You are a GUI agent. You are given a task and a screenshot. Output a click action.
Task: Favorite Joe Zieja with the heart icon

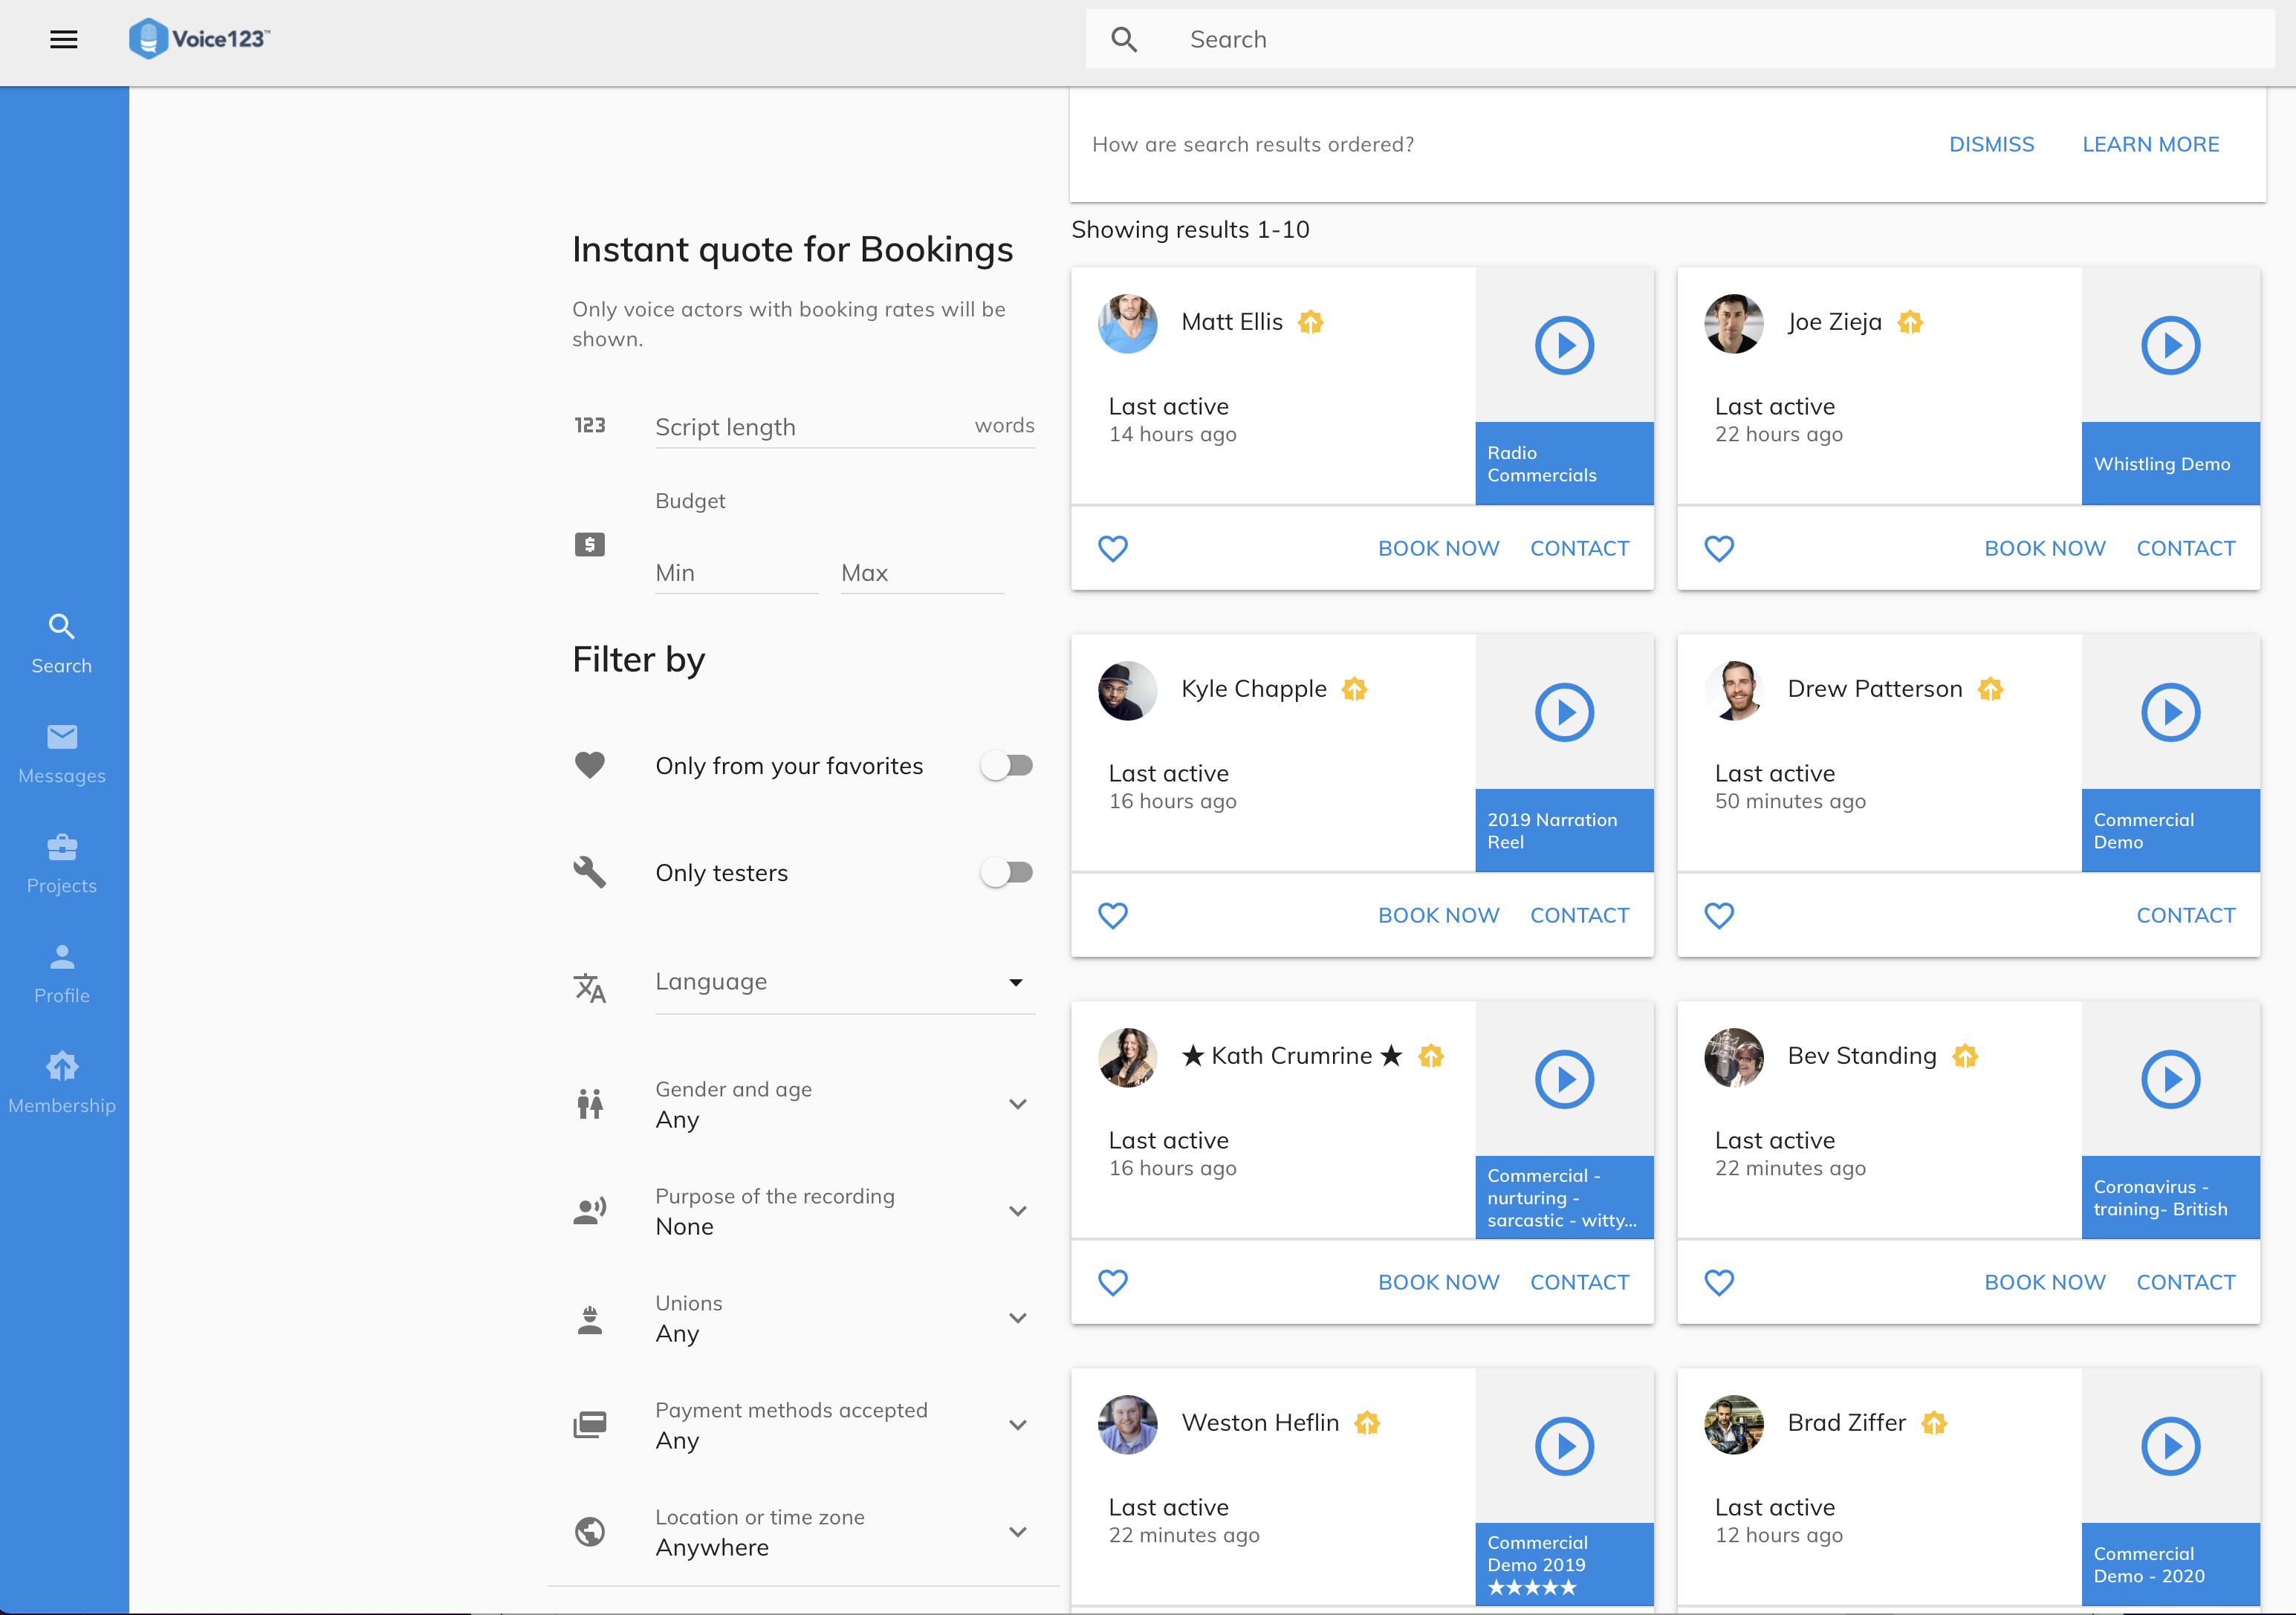coord(1719,549)
